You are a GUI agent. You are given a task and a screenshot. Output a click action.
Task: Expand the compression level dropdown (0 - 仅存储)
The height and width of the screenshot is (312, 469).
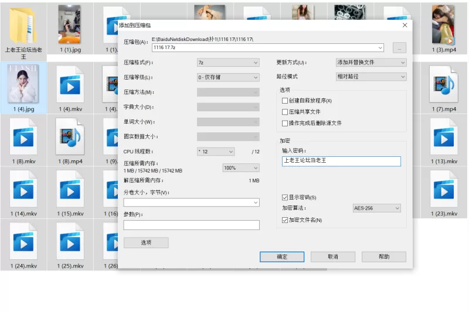[227, 77]
